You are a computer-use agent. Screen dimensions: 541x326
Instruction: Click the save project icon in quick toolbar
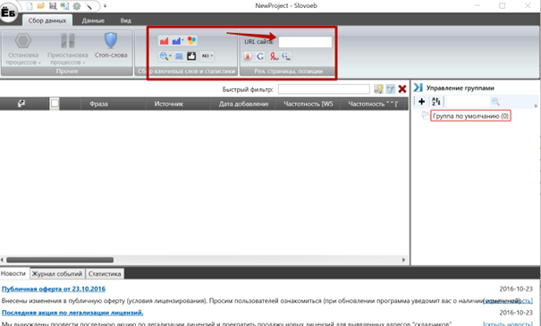coord(53,6)
